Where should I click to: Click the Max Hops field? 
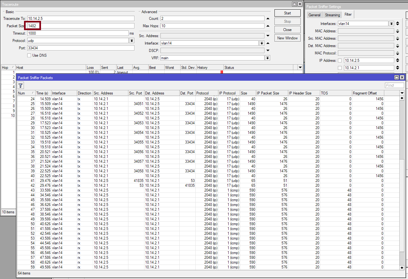[212, 26]
